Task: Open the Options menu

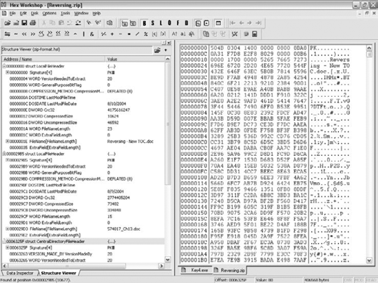Action: 50,13
